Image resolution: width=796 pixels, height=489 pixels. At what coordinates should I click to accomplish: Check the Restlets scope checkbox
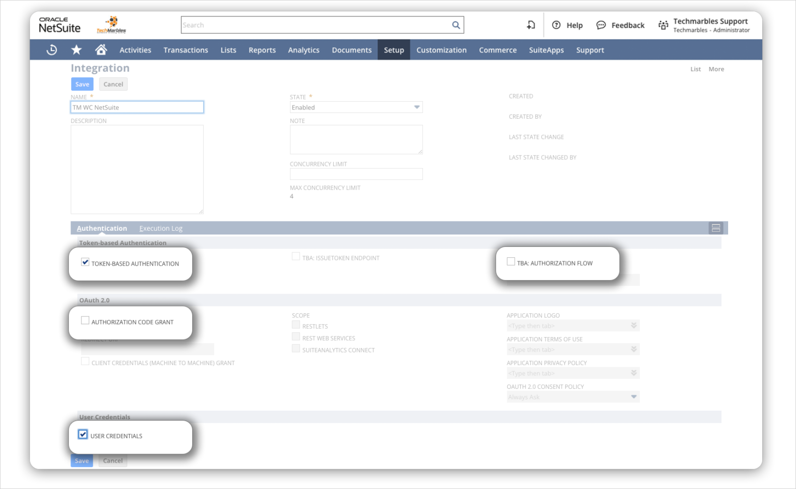point(296,325)
